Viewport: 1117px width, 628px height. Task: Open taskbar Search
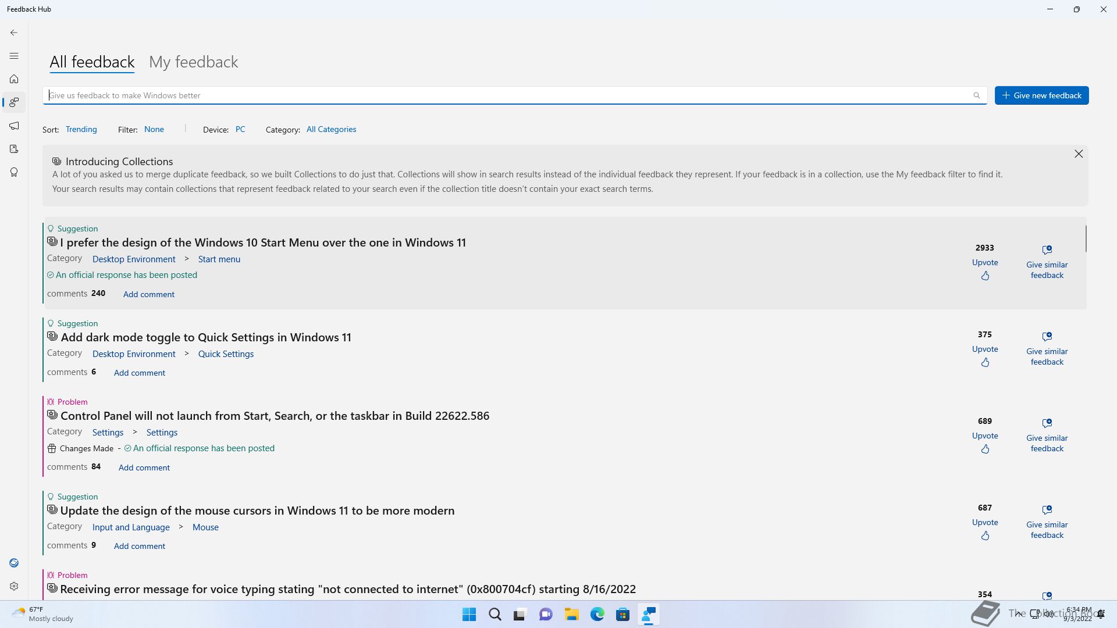(495, 615)
